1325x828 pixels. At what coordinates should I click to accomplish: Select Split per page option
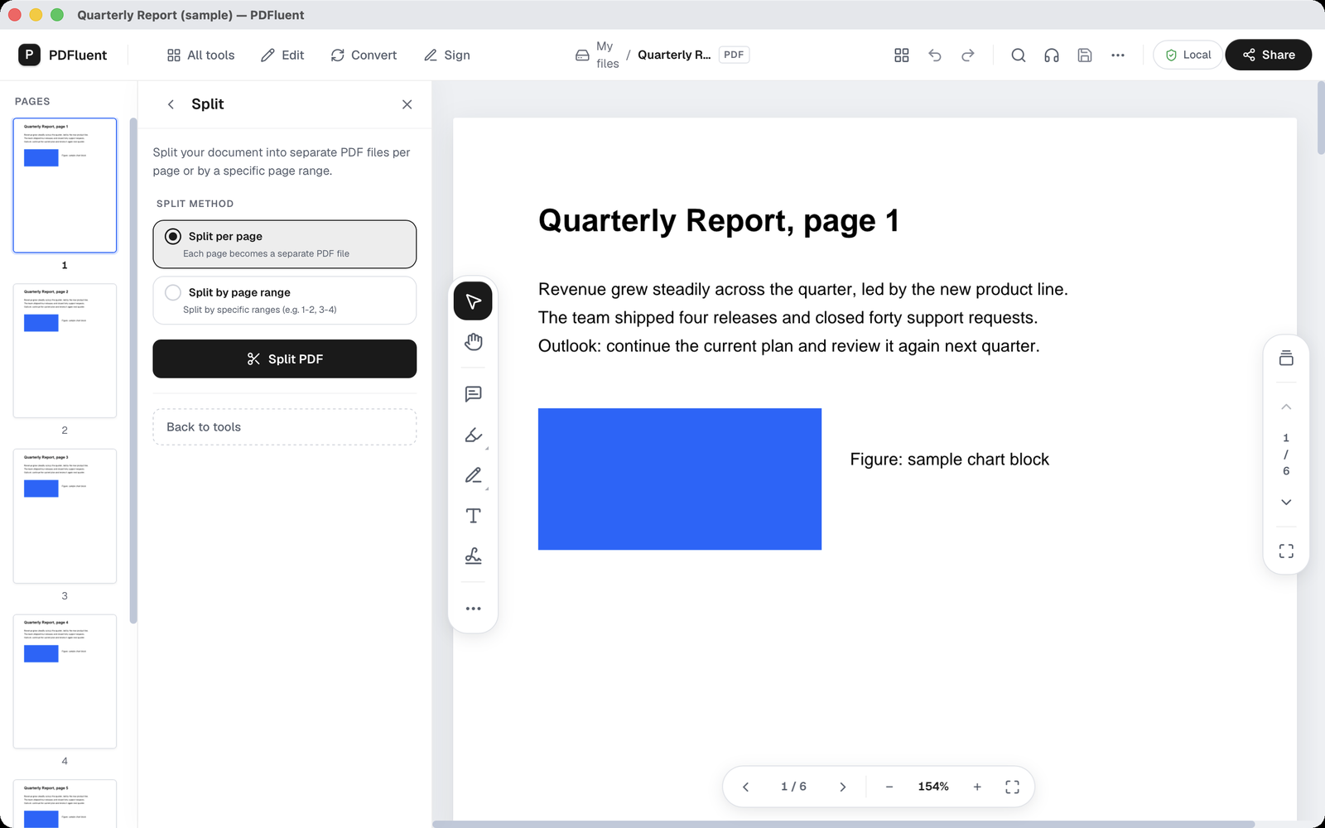pyautogui.click(x=285, y=244)
